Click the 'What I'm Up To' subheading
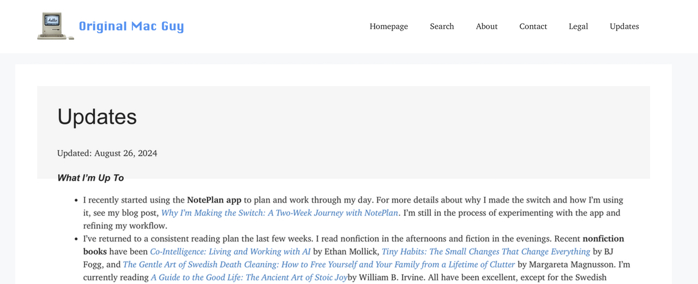The height and width of the screenshot is (284, 698). point(91,178)
